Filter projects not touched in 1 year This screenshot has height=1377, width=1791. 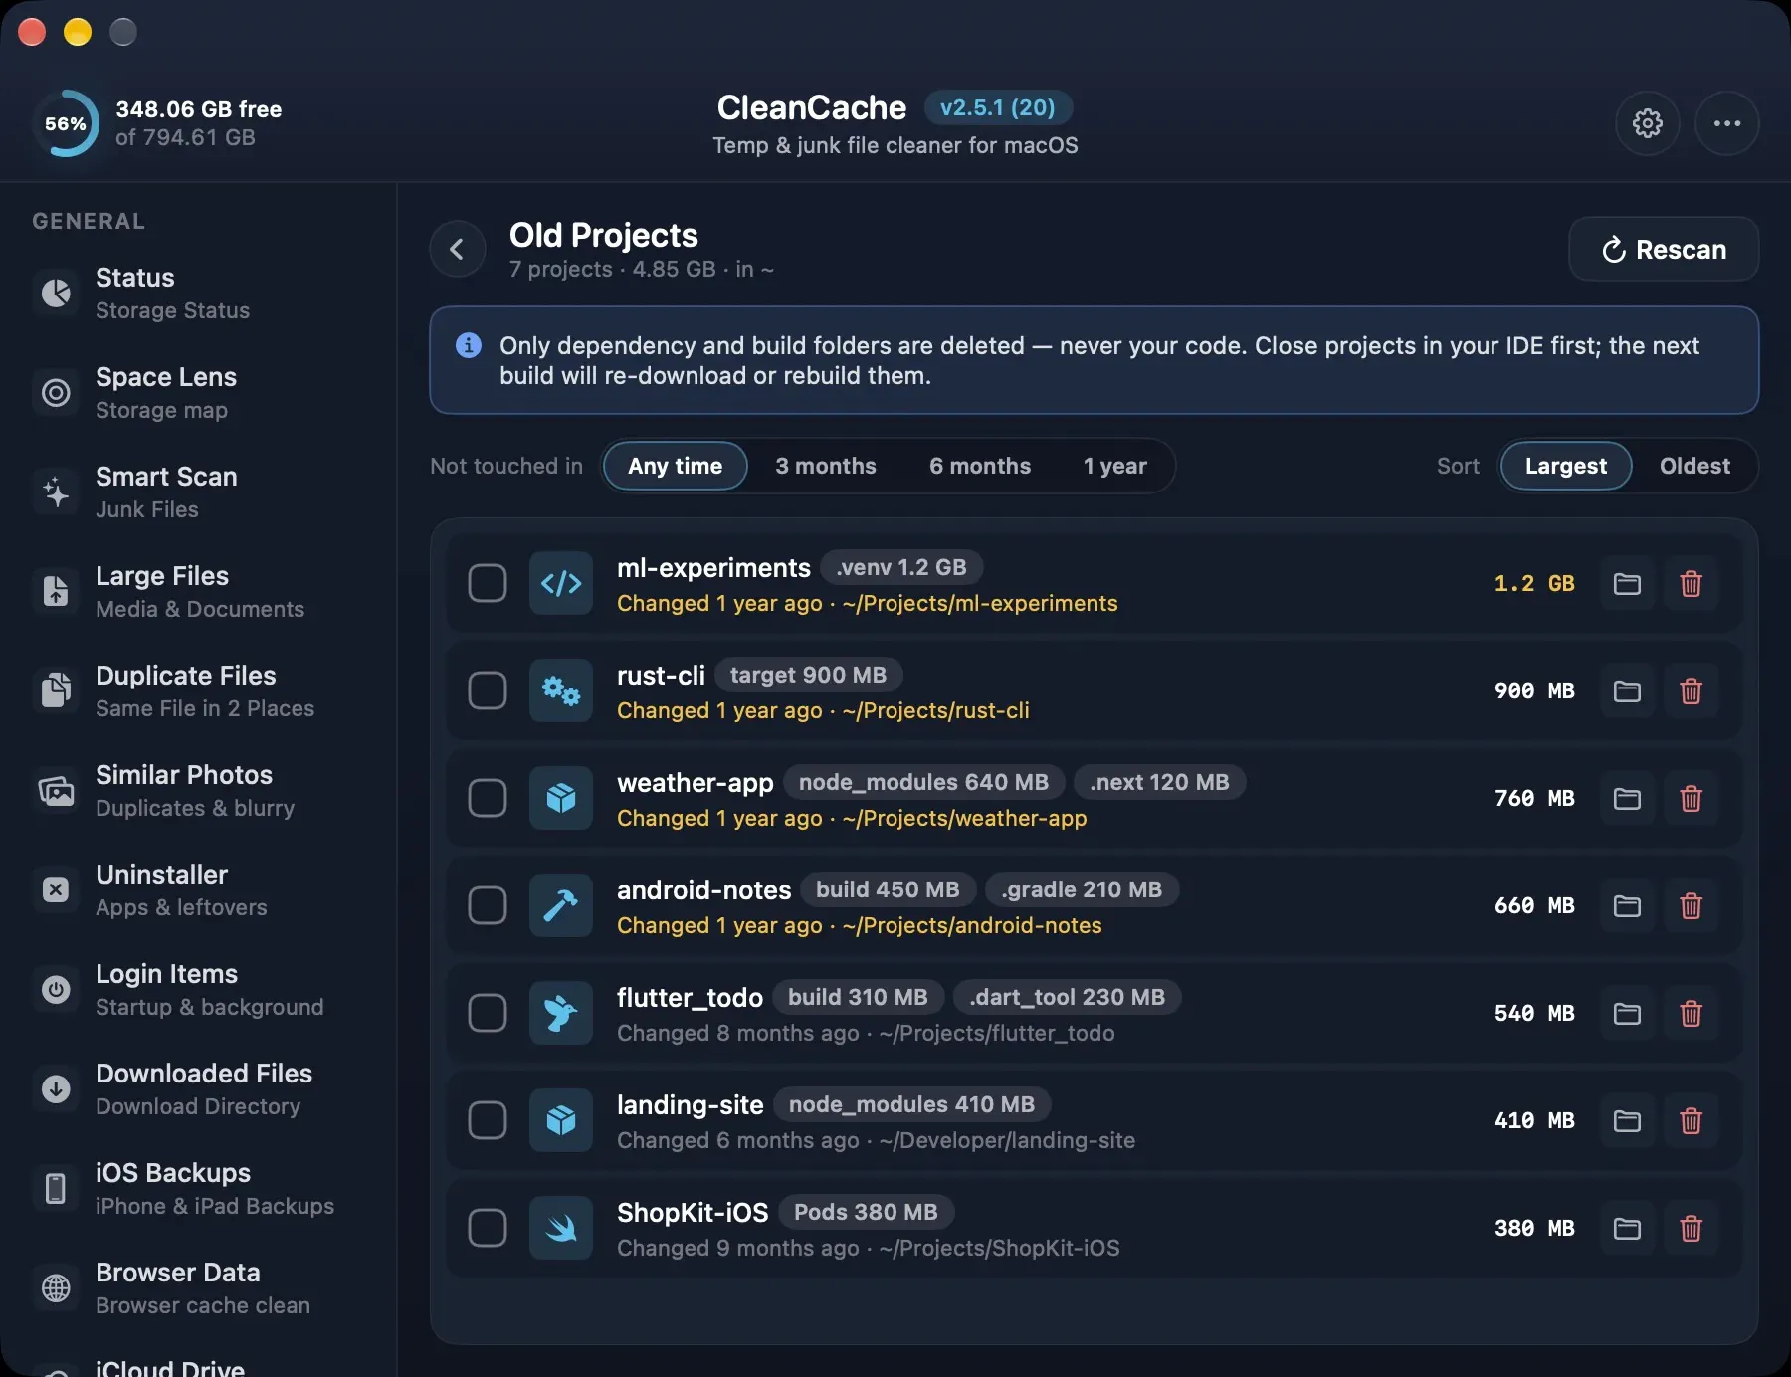[x=1115, y=466]
